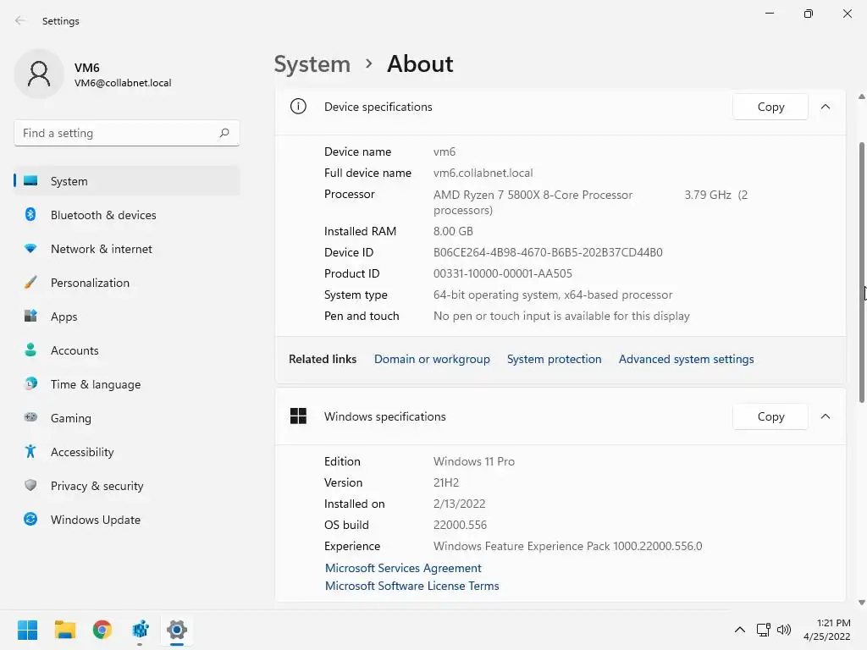
Task: Copy the Windows specifications
Action: click(770, 416)
